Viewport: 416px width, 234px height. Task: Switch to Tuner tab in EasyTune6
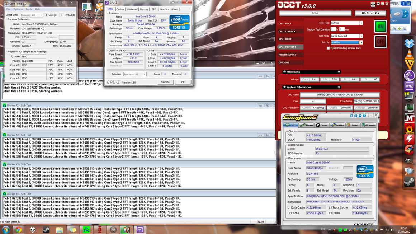322,125
